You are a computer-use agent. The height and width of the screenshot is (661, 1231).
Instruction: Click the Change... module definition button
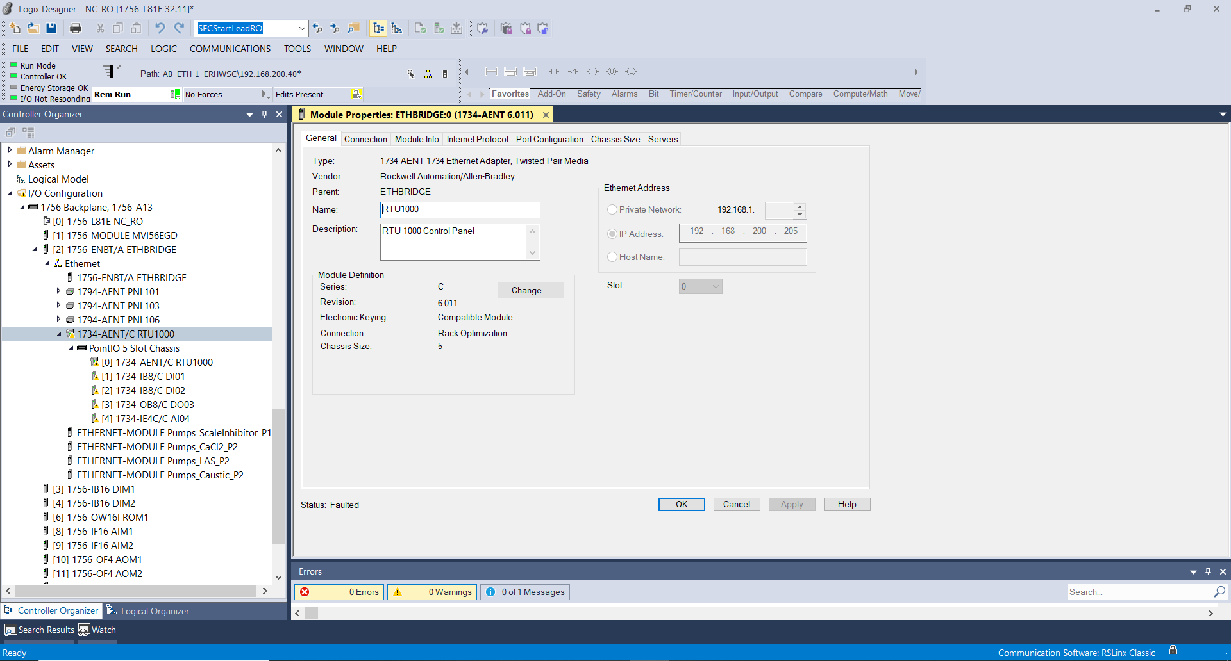pyautogui.click(x=531, y=290)
